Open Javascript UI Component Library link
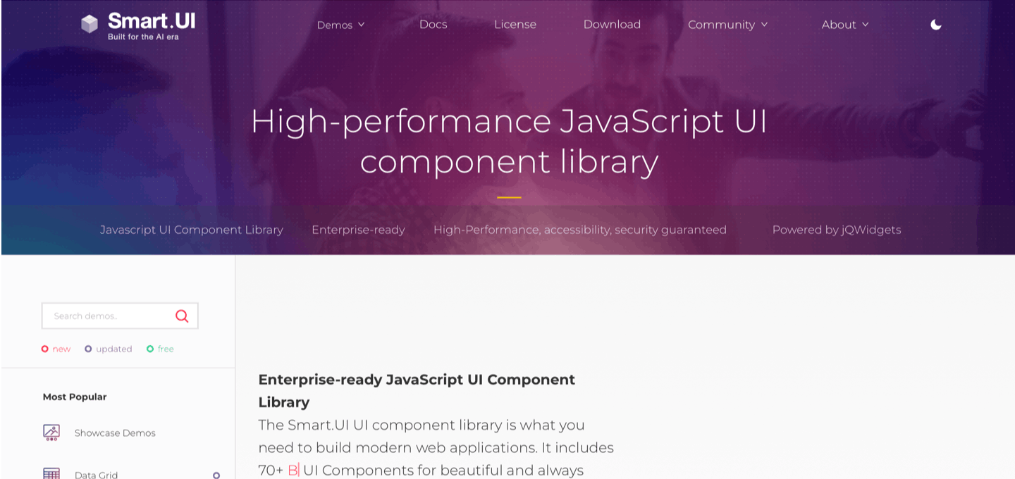The width and height of the screenshot is (1015, 479). [192, 230]
